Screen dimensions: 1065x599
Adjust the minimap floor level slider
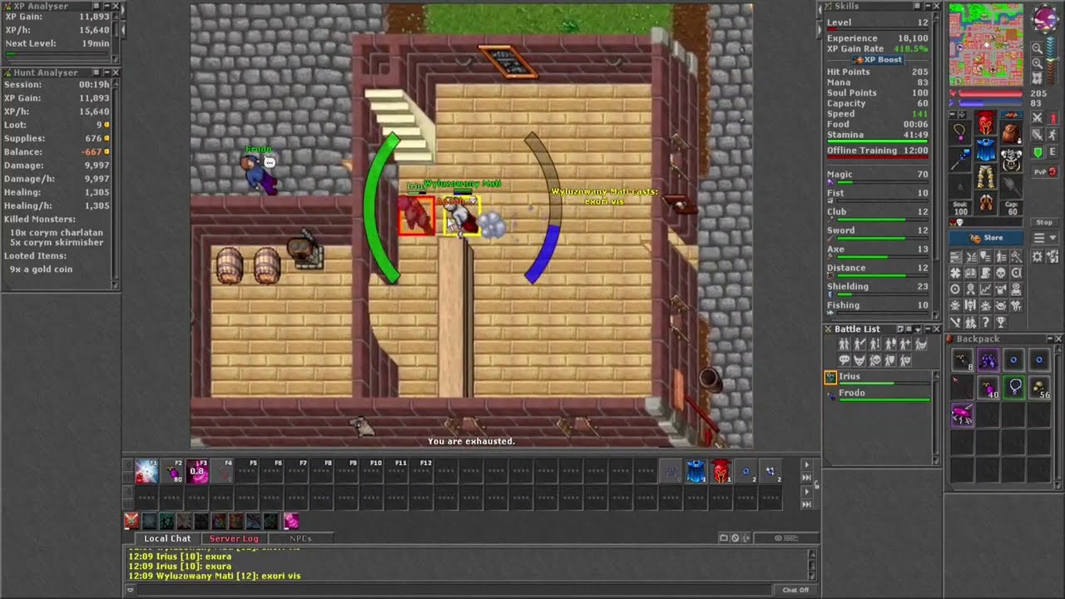(x=1051, y=60)
